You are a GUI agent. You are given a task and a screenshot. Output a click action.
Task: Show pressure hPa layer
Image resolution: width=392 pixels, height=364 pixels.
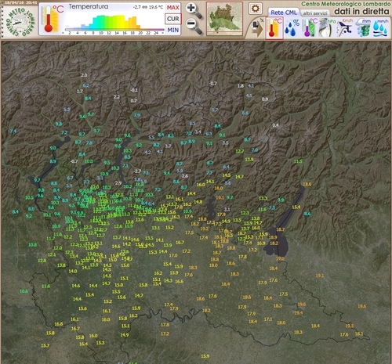coord(327,27)
